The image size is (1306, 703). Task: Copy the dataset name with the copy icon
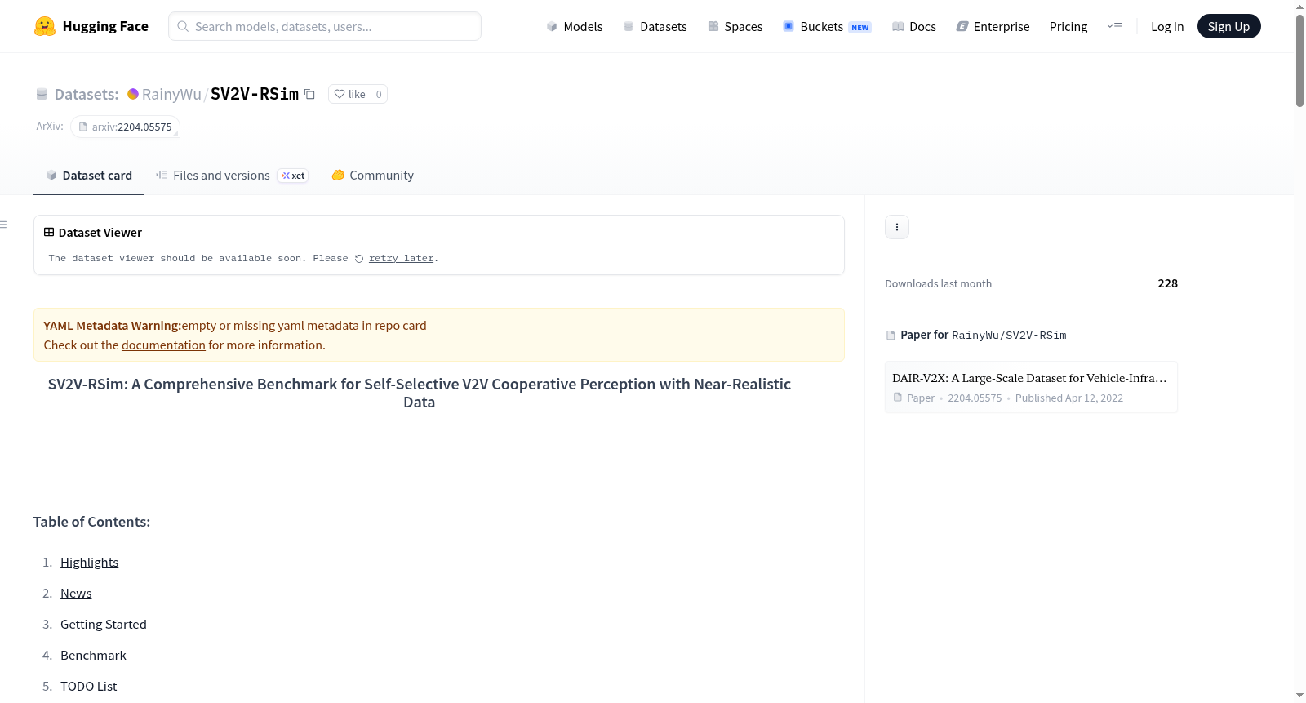click(309, 94)
